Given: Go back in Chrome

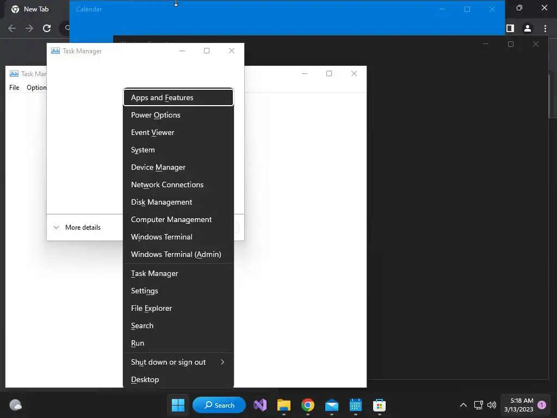Looking at the screenshot, I should [12, 28].
